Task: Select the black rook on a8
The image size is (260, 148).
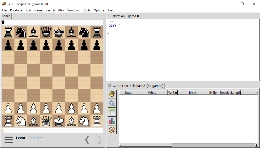Action: pos(8,32)
